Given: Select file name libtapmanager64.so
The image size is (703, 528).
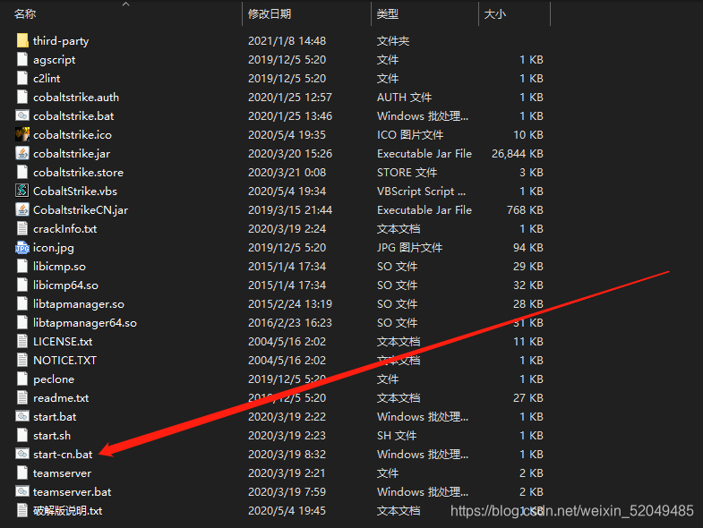Looking at the screenshot, I should click(85, 323).
